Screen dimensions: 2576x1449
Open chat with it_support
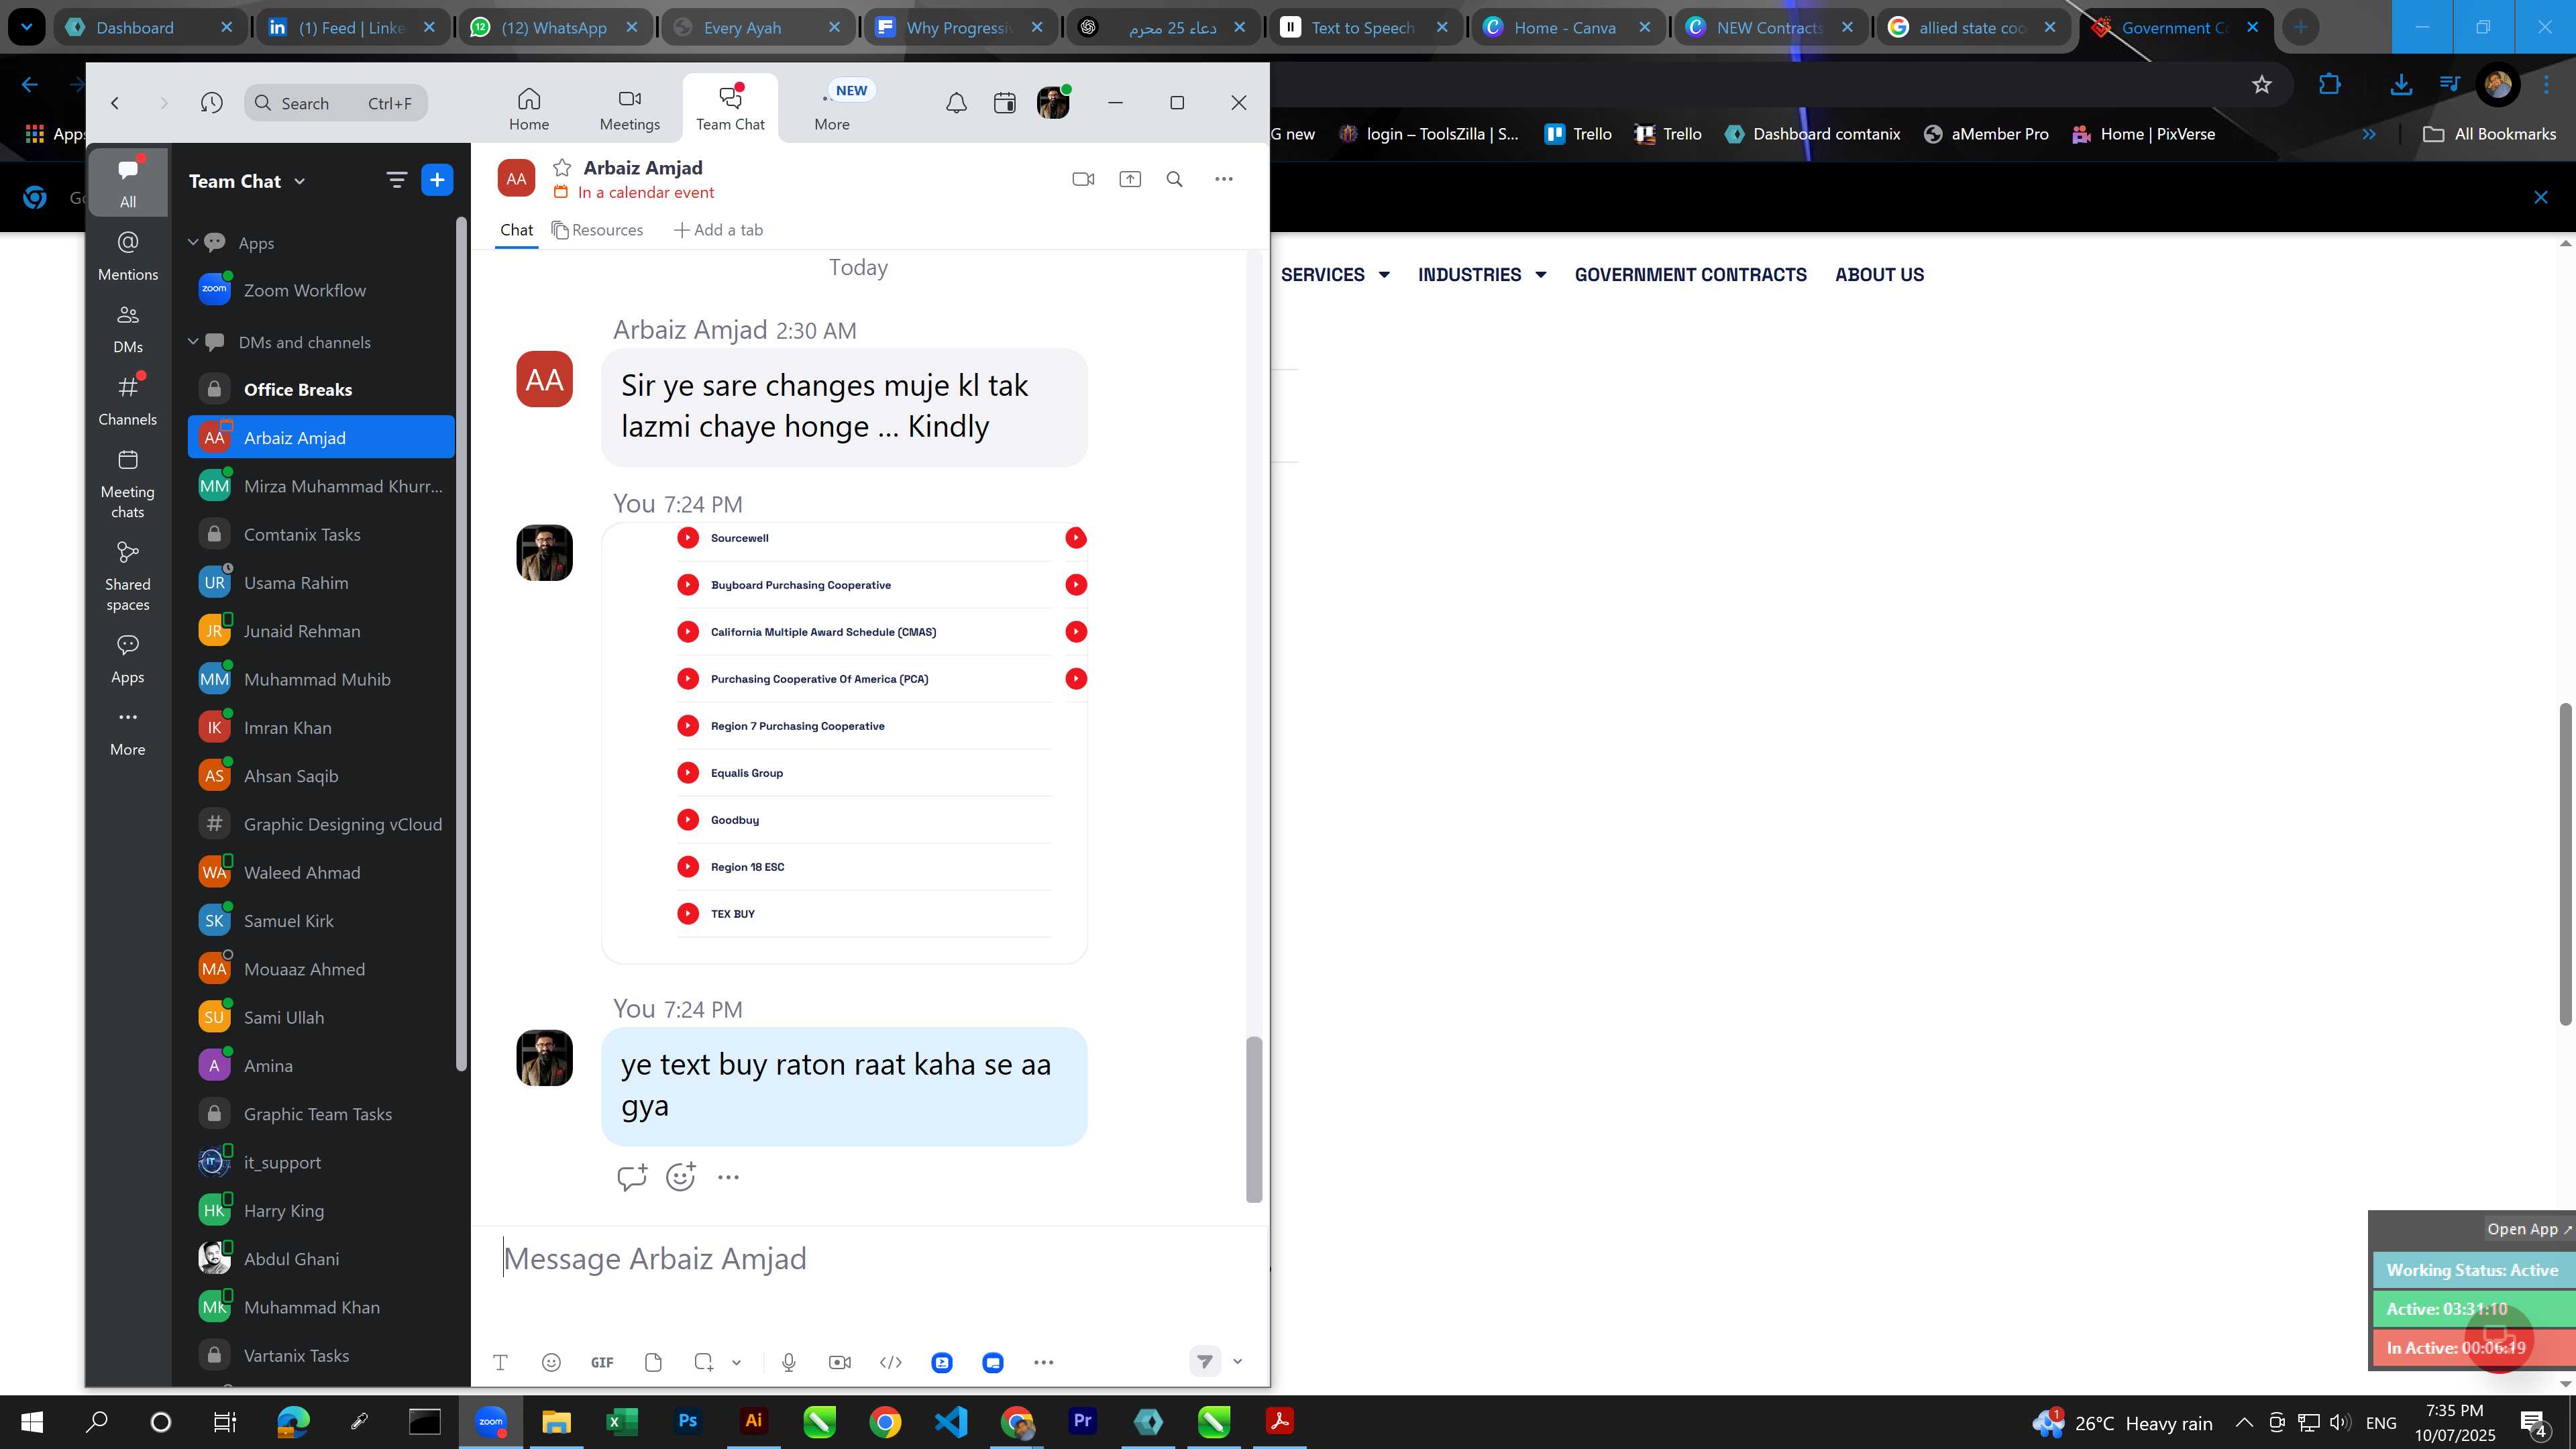[x=321, y=1162]
